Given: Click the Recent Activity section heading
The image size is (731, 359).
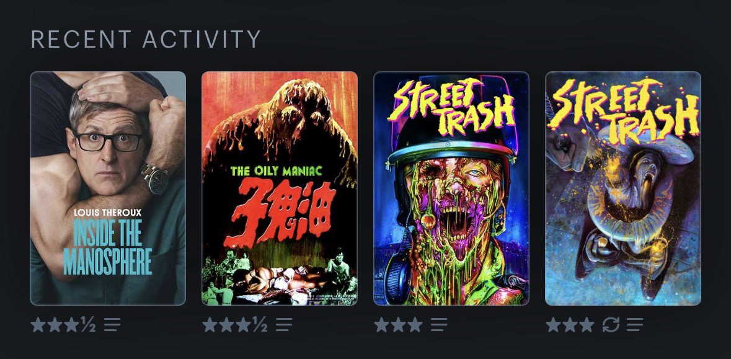Looking at the screenshot, I should point(146,39).
